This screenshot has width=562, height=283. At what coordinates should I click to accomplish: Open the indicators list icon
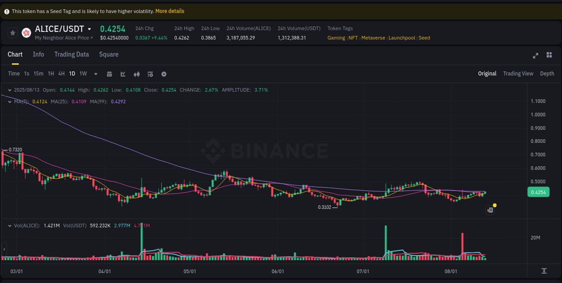click(x=150, y=74)
